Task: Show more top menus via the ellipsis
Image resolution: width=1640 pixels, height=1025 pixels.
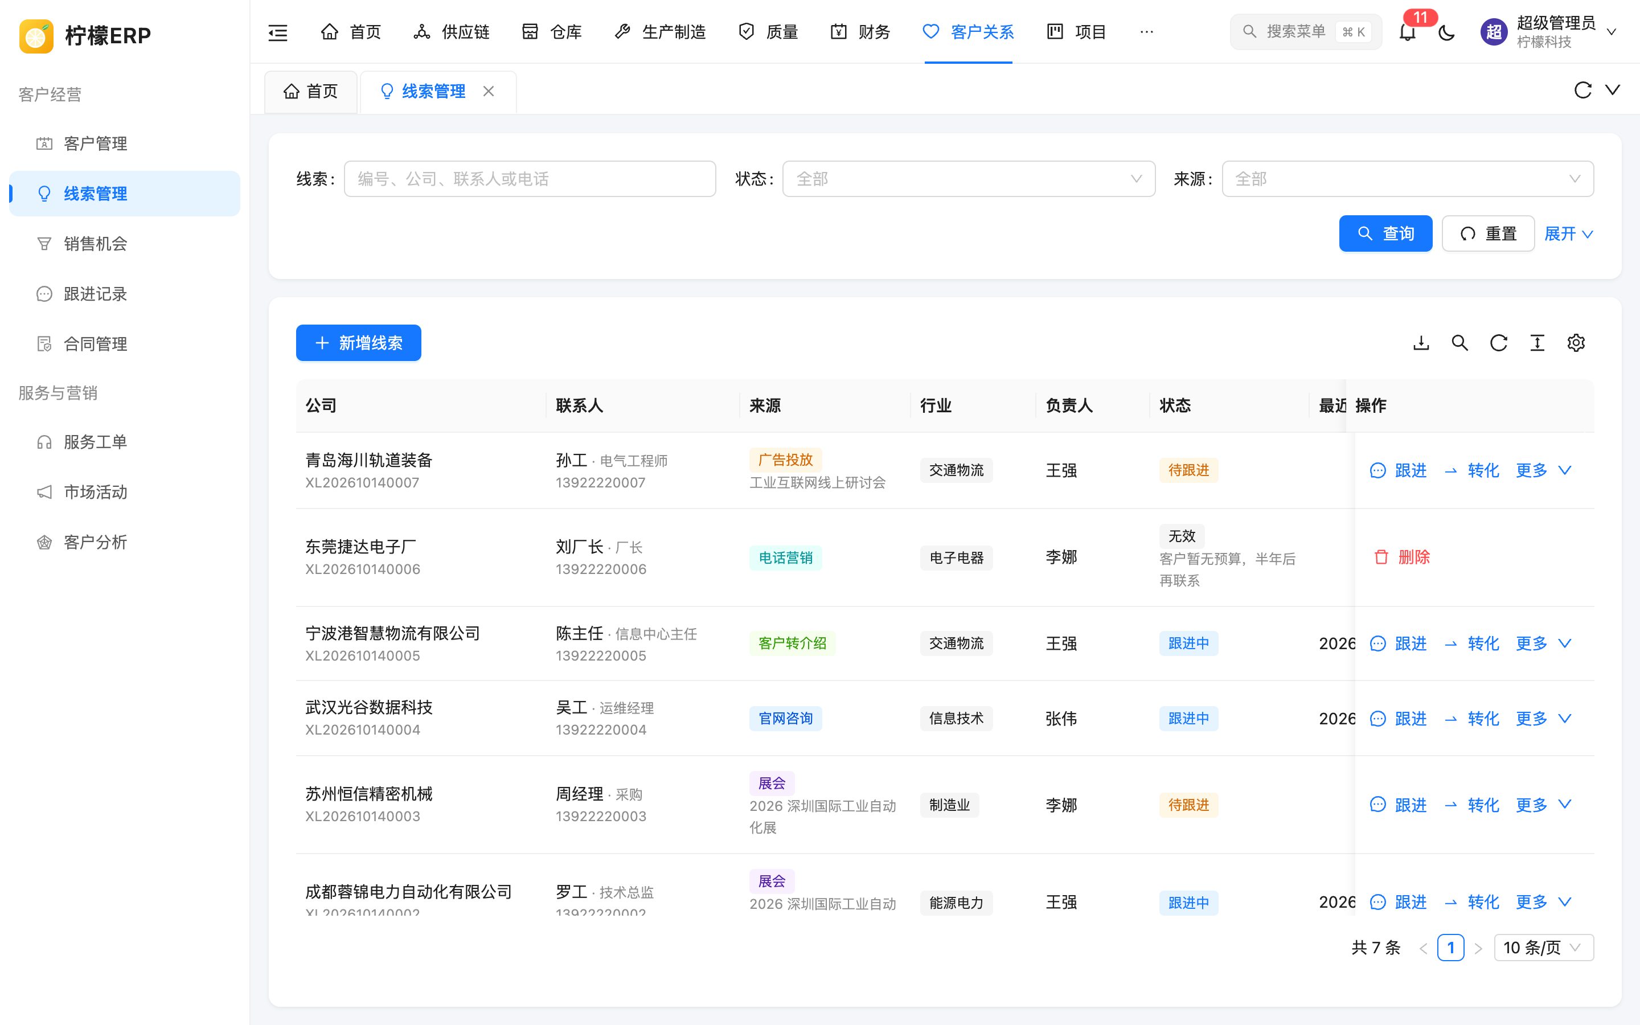Action: [x=1147, y=32]
